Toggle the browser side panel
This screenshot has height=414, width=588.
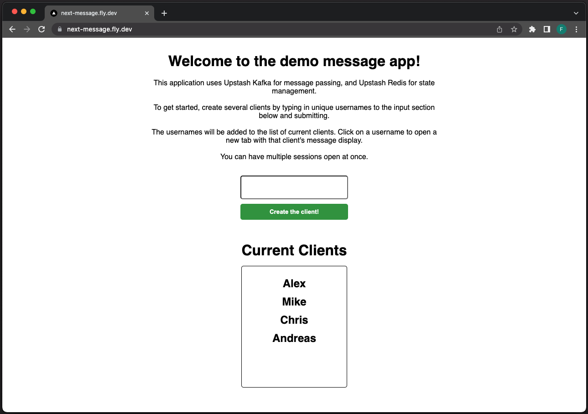pos(546,29)
